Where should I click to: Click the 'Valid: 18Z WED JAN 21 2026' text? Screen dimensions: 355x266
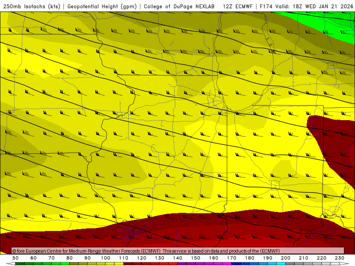tap(314, 6)
